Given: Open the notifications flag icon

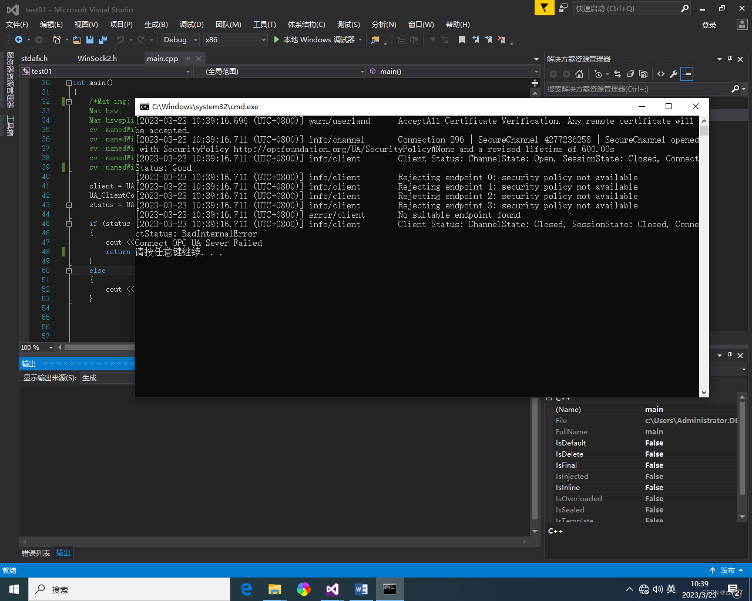Looking at the screenshot, I should pos(545,8).
